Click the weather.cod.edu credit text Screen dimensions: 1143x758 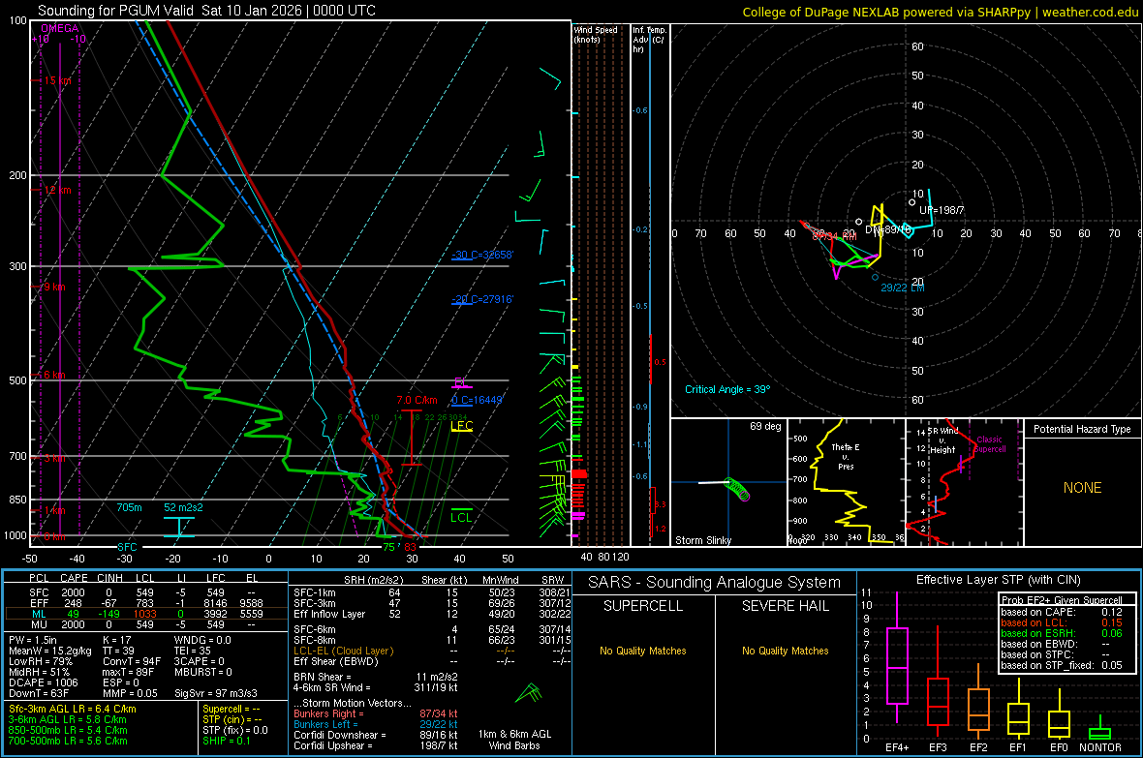tap(1090, 12)
